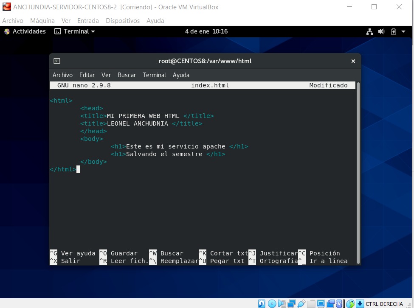Screen dimensions: 414x308
Task: Click the keyboard capture arrow icon
Action: [360, 304]
